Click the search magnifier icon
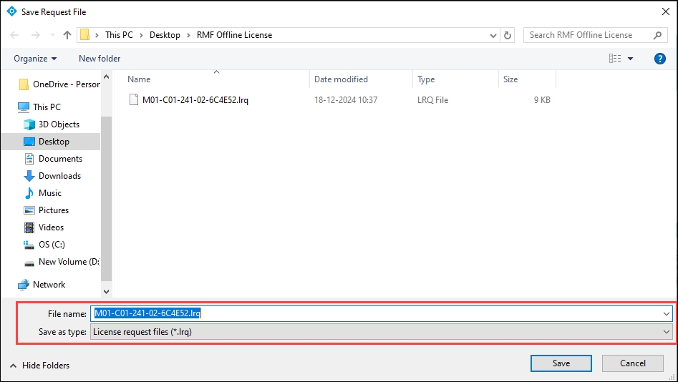The width and height of the screenshot is (678, 382). [658, 35]
